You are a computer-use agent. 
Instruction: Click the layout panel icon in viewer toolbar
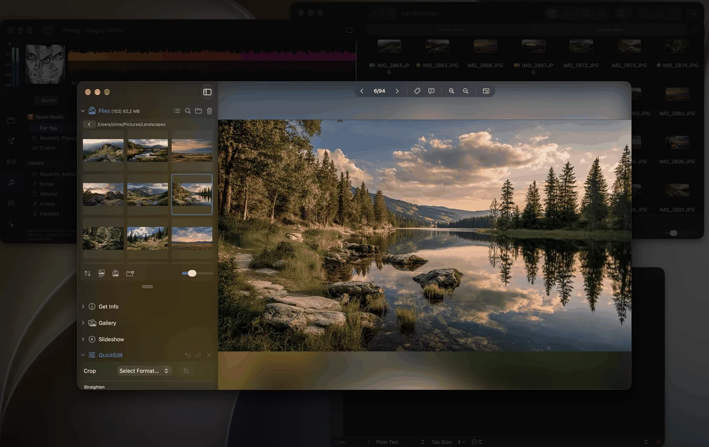point(486,91)
